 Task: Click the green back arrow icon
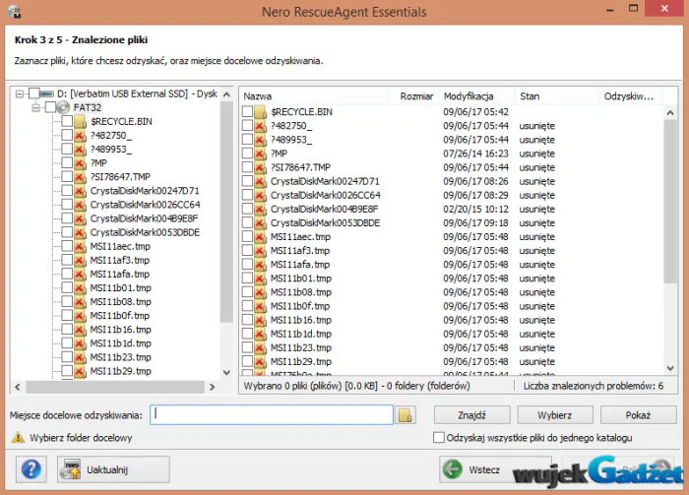click(x=452, y=469)
